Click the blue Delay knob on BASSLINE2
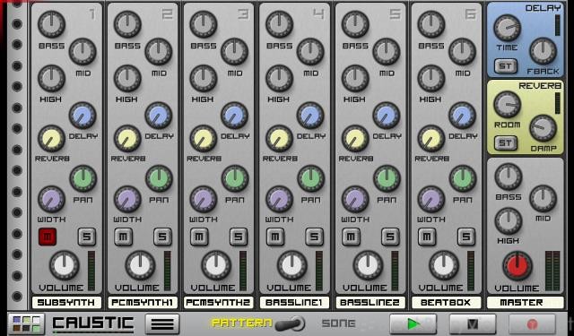 (387, 116)
